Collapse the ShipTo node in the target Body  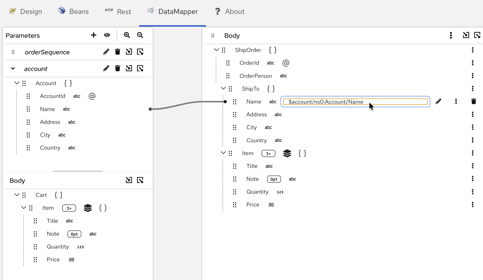click(223, 88)
